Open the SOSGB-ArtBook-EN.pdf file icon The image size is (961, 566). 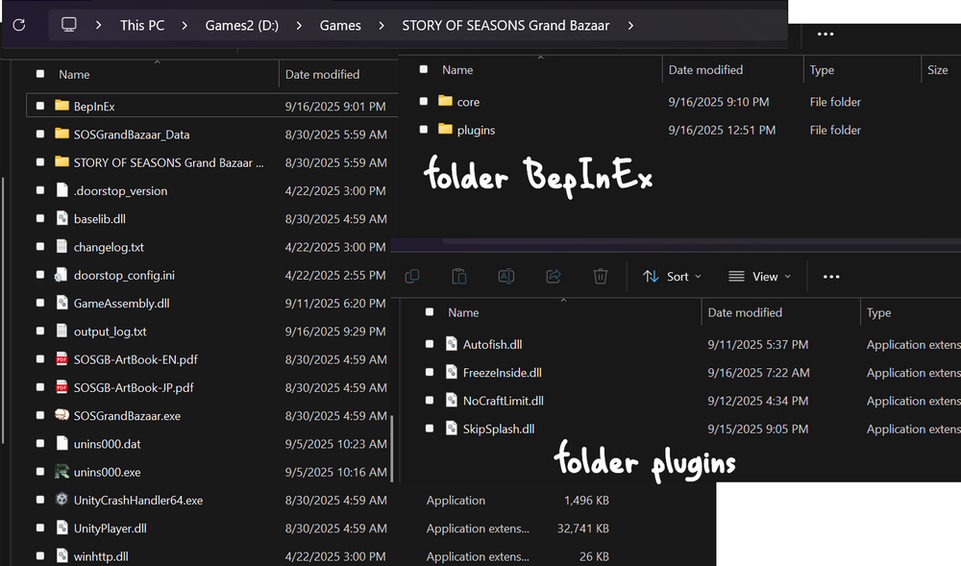62,359
